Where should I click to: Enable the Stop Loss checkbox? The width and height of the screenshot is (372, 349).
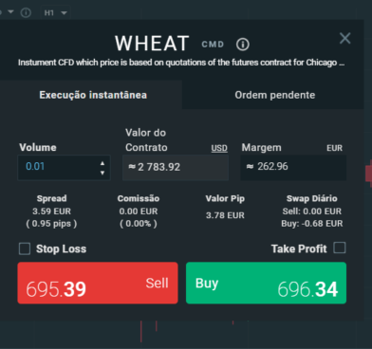(x=25, y=248)
